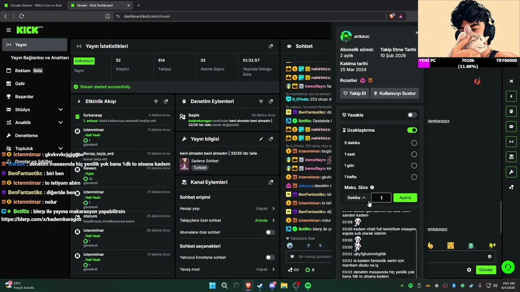Open a new browser tab

click(139, 5)
